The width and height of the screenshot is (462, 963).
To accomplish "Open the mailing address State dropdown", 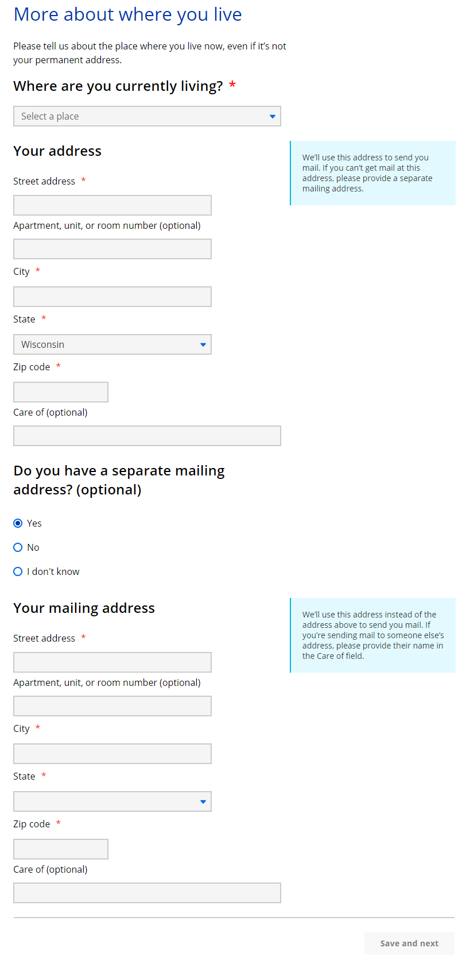I will (112, 801).
